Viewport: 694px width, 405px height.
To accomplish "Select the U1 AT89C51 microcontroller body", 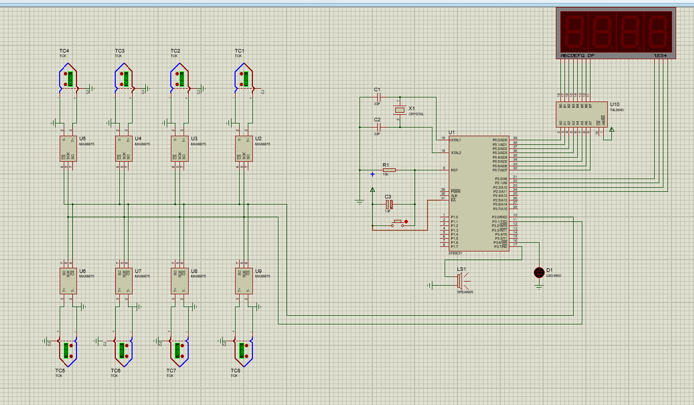I will (x=478, y=193).
